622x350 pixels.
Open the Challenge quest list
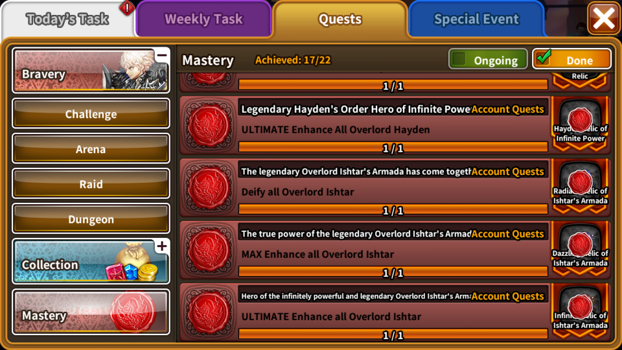pos(91,114)
